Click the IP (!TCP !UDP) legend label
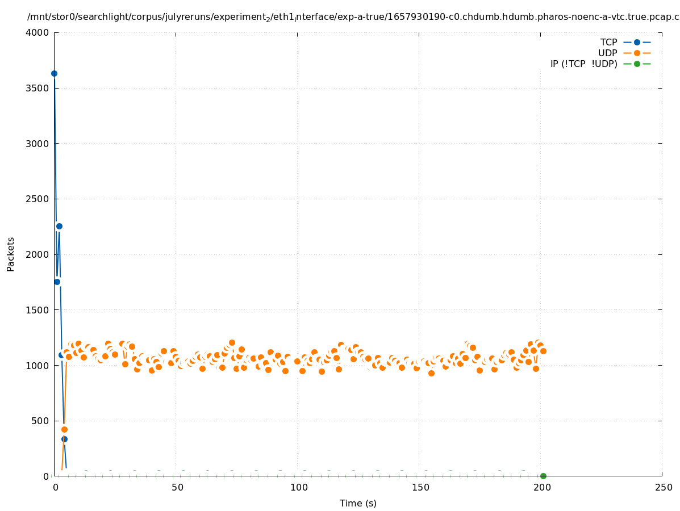Viewport: 680px width, 511px height. (x=583, y=64)
